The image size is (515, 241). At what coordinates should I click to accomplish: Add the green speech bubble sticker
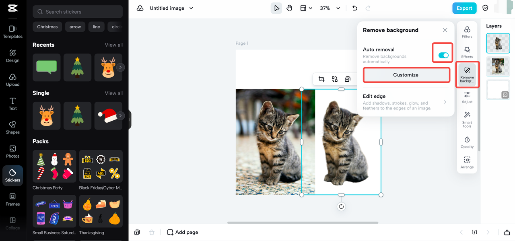[47, 68]
